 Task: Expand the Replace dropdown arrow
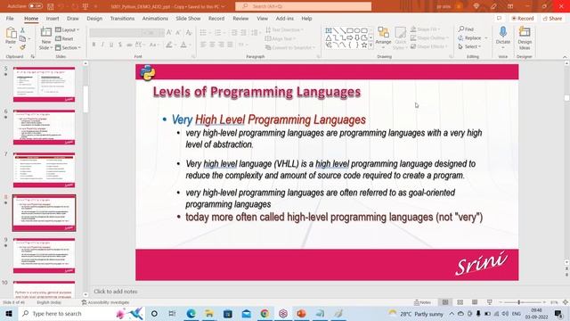tap(486, 37)
